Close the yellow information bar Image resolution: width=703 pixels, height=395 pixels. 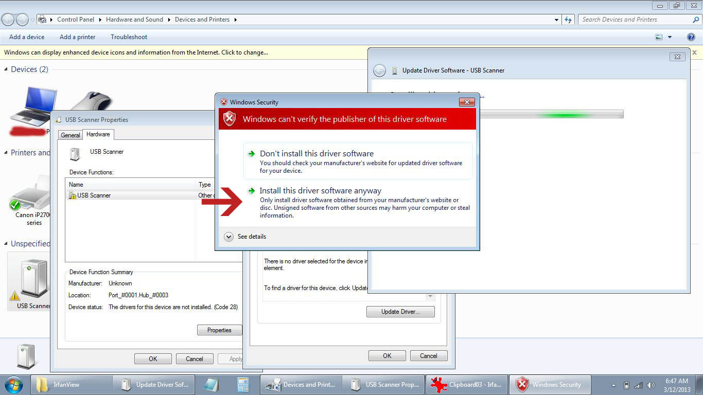[695, 52]
